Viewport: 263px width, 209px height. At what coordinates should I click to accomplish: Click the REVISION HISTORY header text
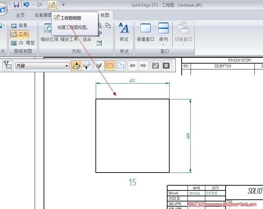point(240,60)
